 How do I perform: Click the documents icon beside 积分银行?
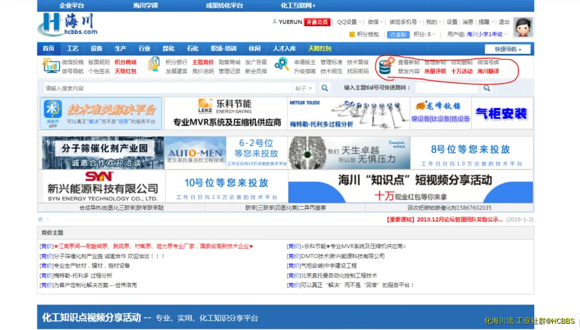click(153, 65)
